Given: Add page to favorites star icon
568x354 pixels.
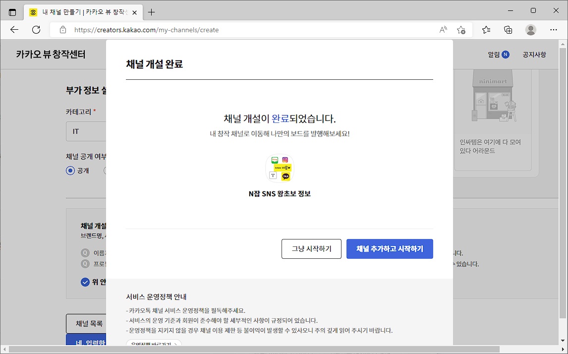Looking at the screenshot, I should point(461,30).
